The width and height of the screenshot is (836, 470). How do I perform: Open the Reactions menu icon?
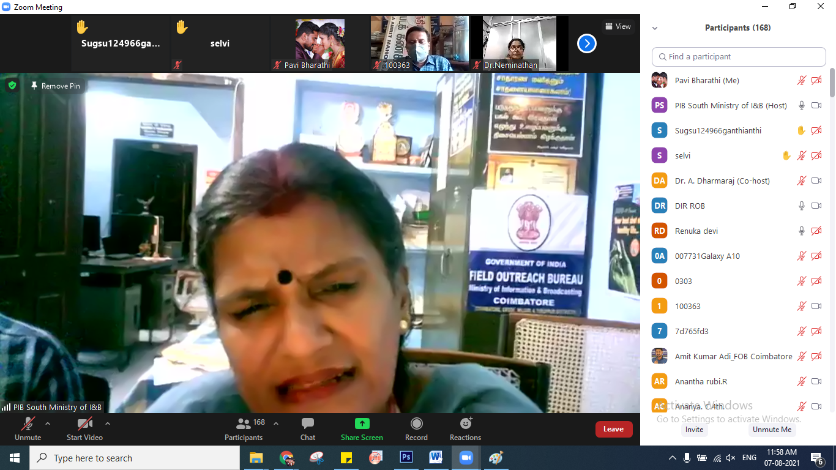(466, 424)
